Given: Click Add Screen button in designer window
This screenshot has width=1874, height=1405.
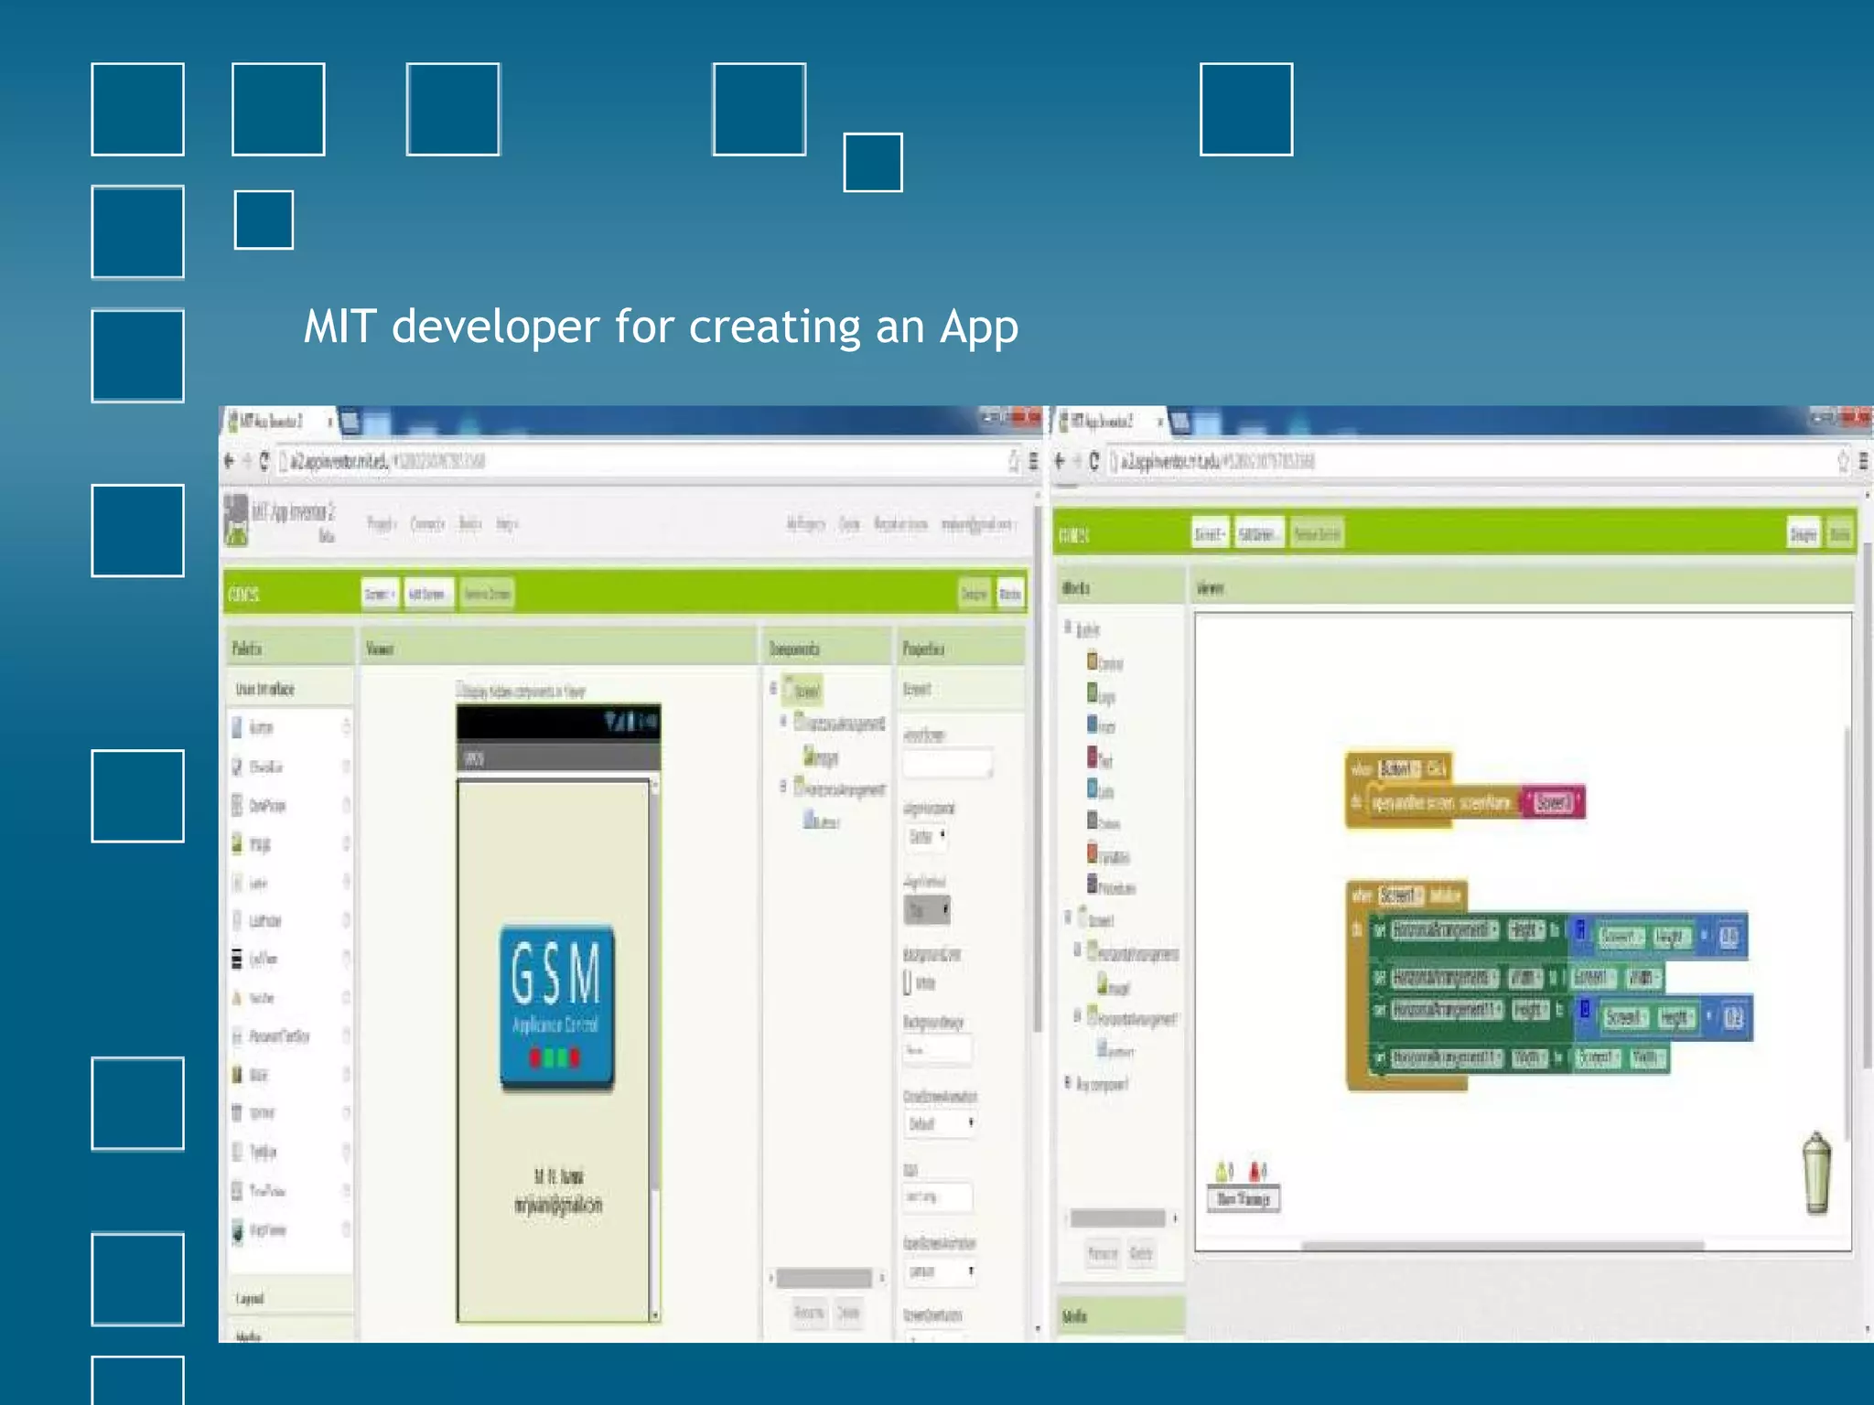Looking at the screenshot, I should (x=427, y=595).
